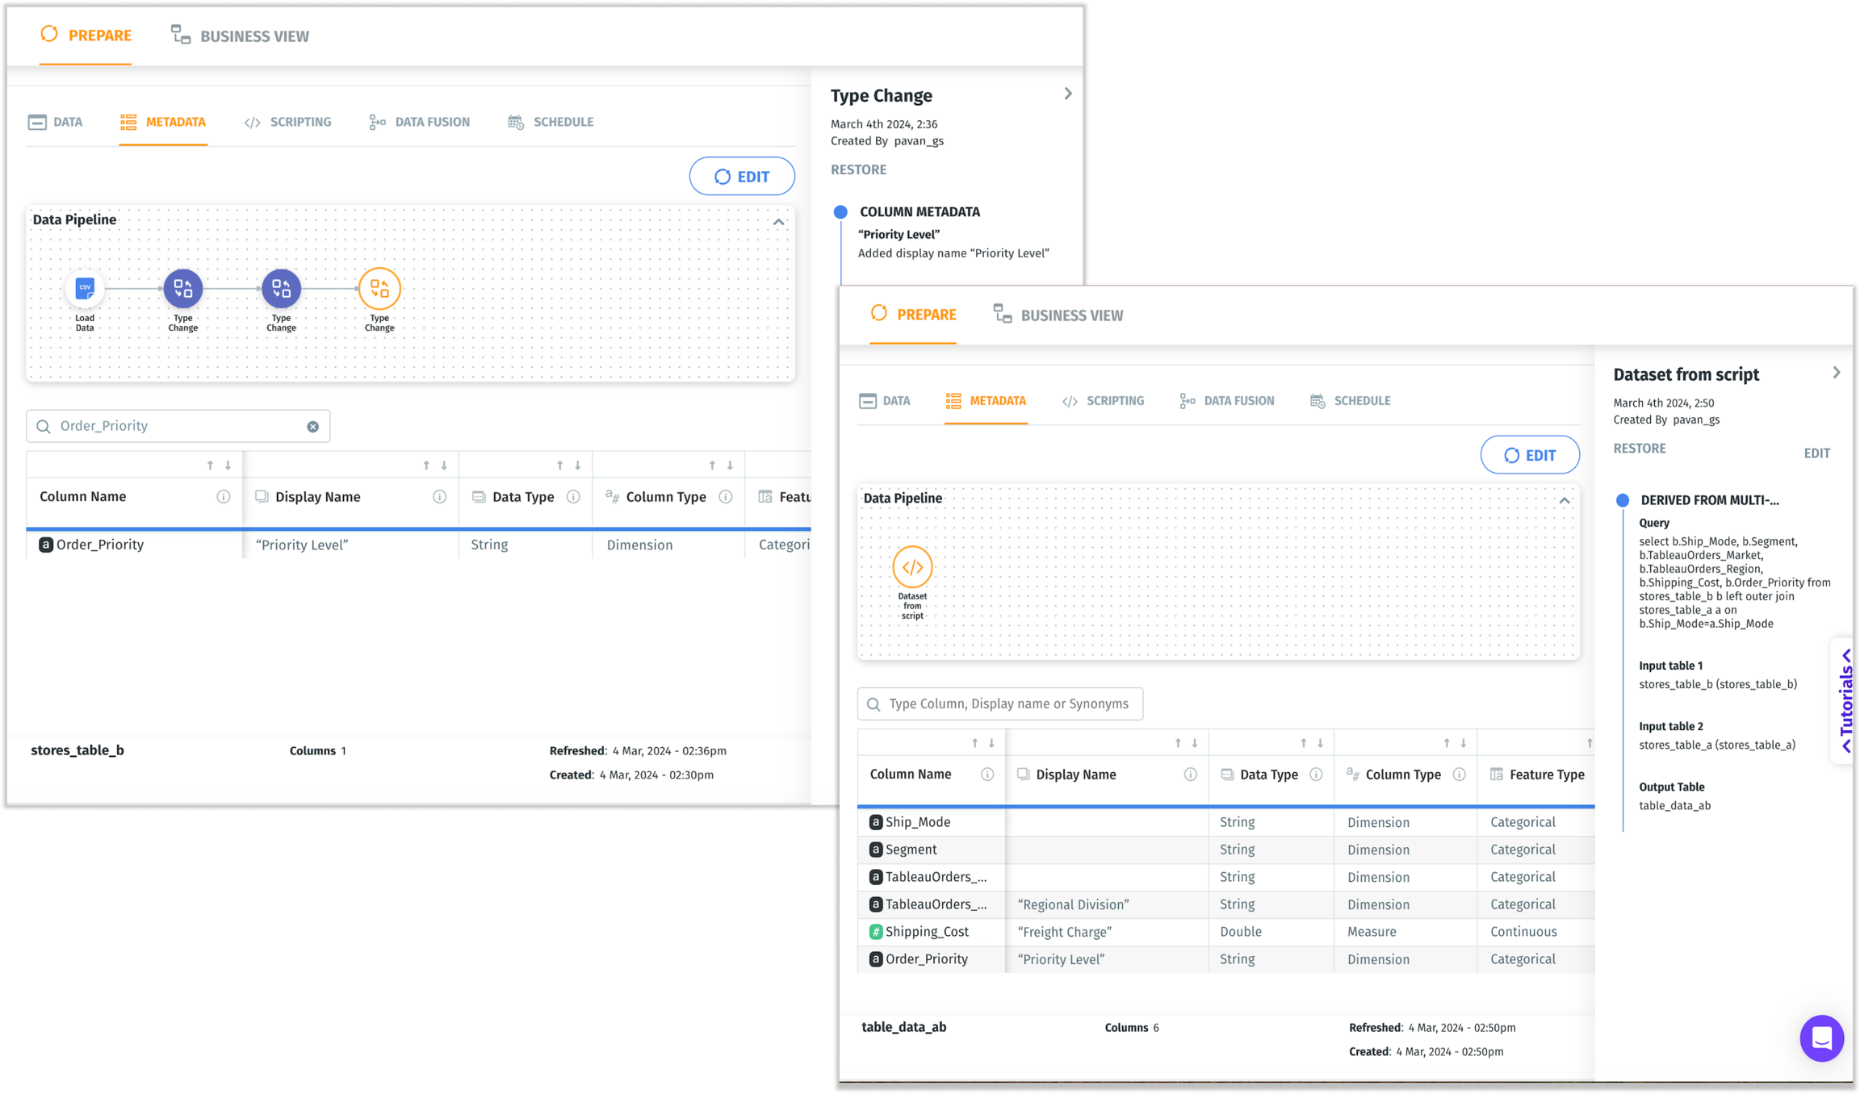The image size is (1860, 1094).
Task: Open the chat support bubble icon
Action: (x=1821, y=1038)
